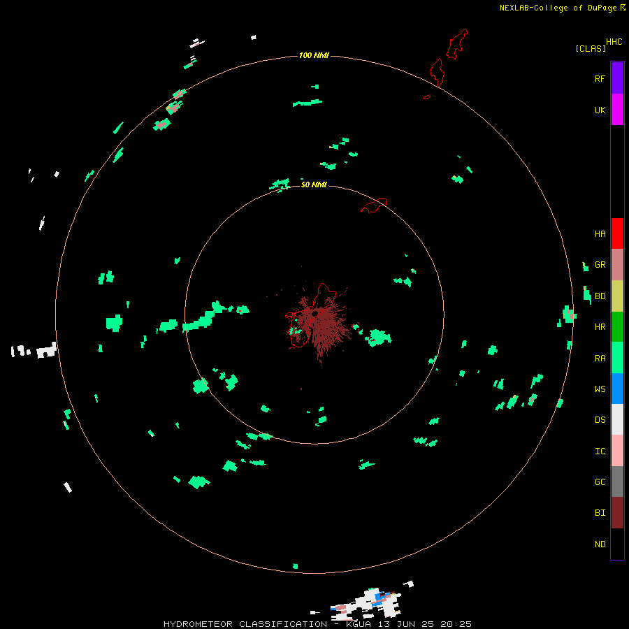Screen dimensions: 629x629
Task: Click the HHC product label
Action: (614, 42)
